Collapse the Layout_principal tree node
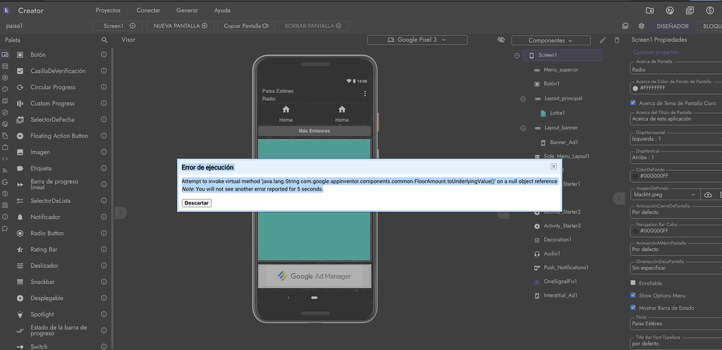The height and width of the screenshot is (350, 722). pyautogui.click(x=523, y=98)
